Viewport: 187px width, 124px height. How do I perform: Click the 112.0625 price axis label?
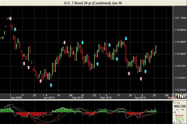181,90
